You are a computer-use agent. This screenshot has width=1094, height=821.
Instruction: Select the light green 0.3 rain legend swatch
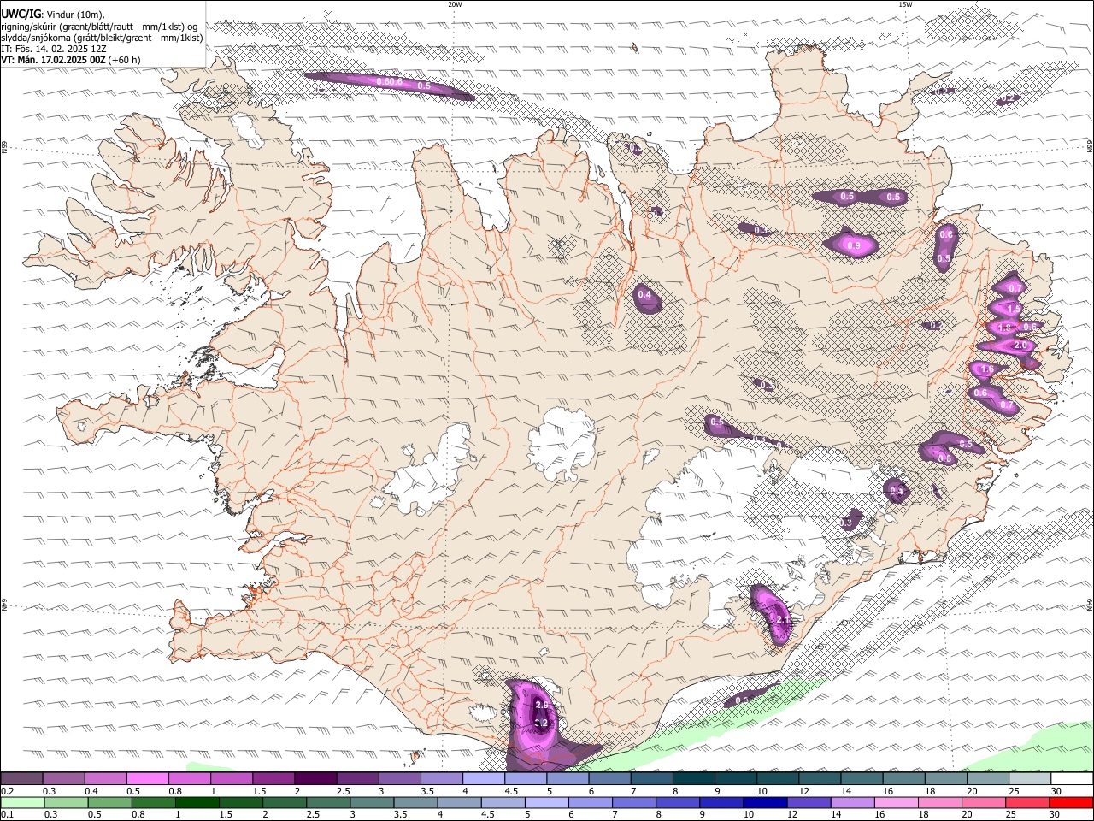tap(67, 802)
